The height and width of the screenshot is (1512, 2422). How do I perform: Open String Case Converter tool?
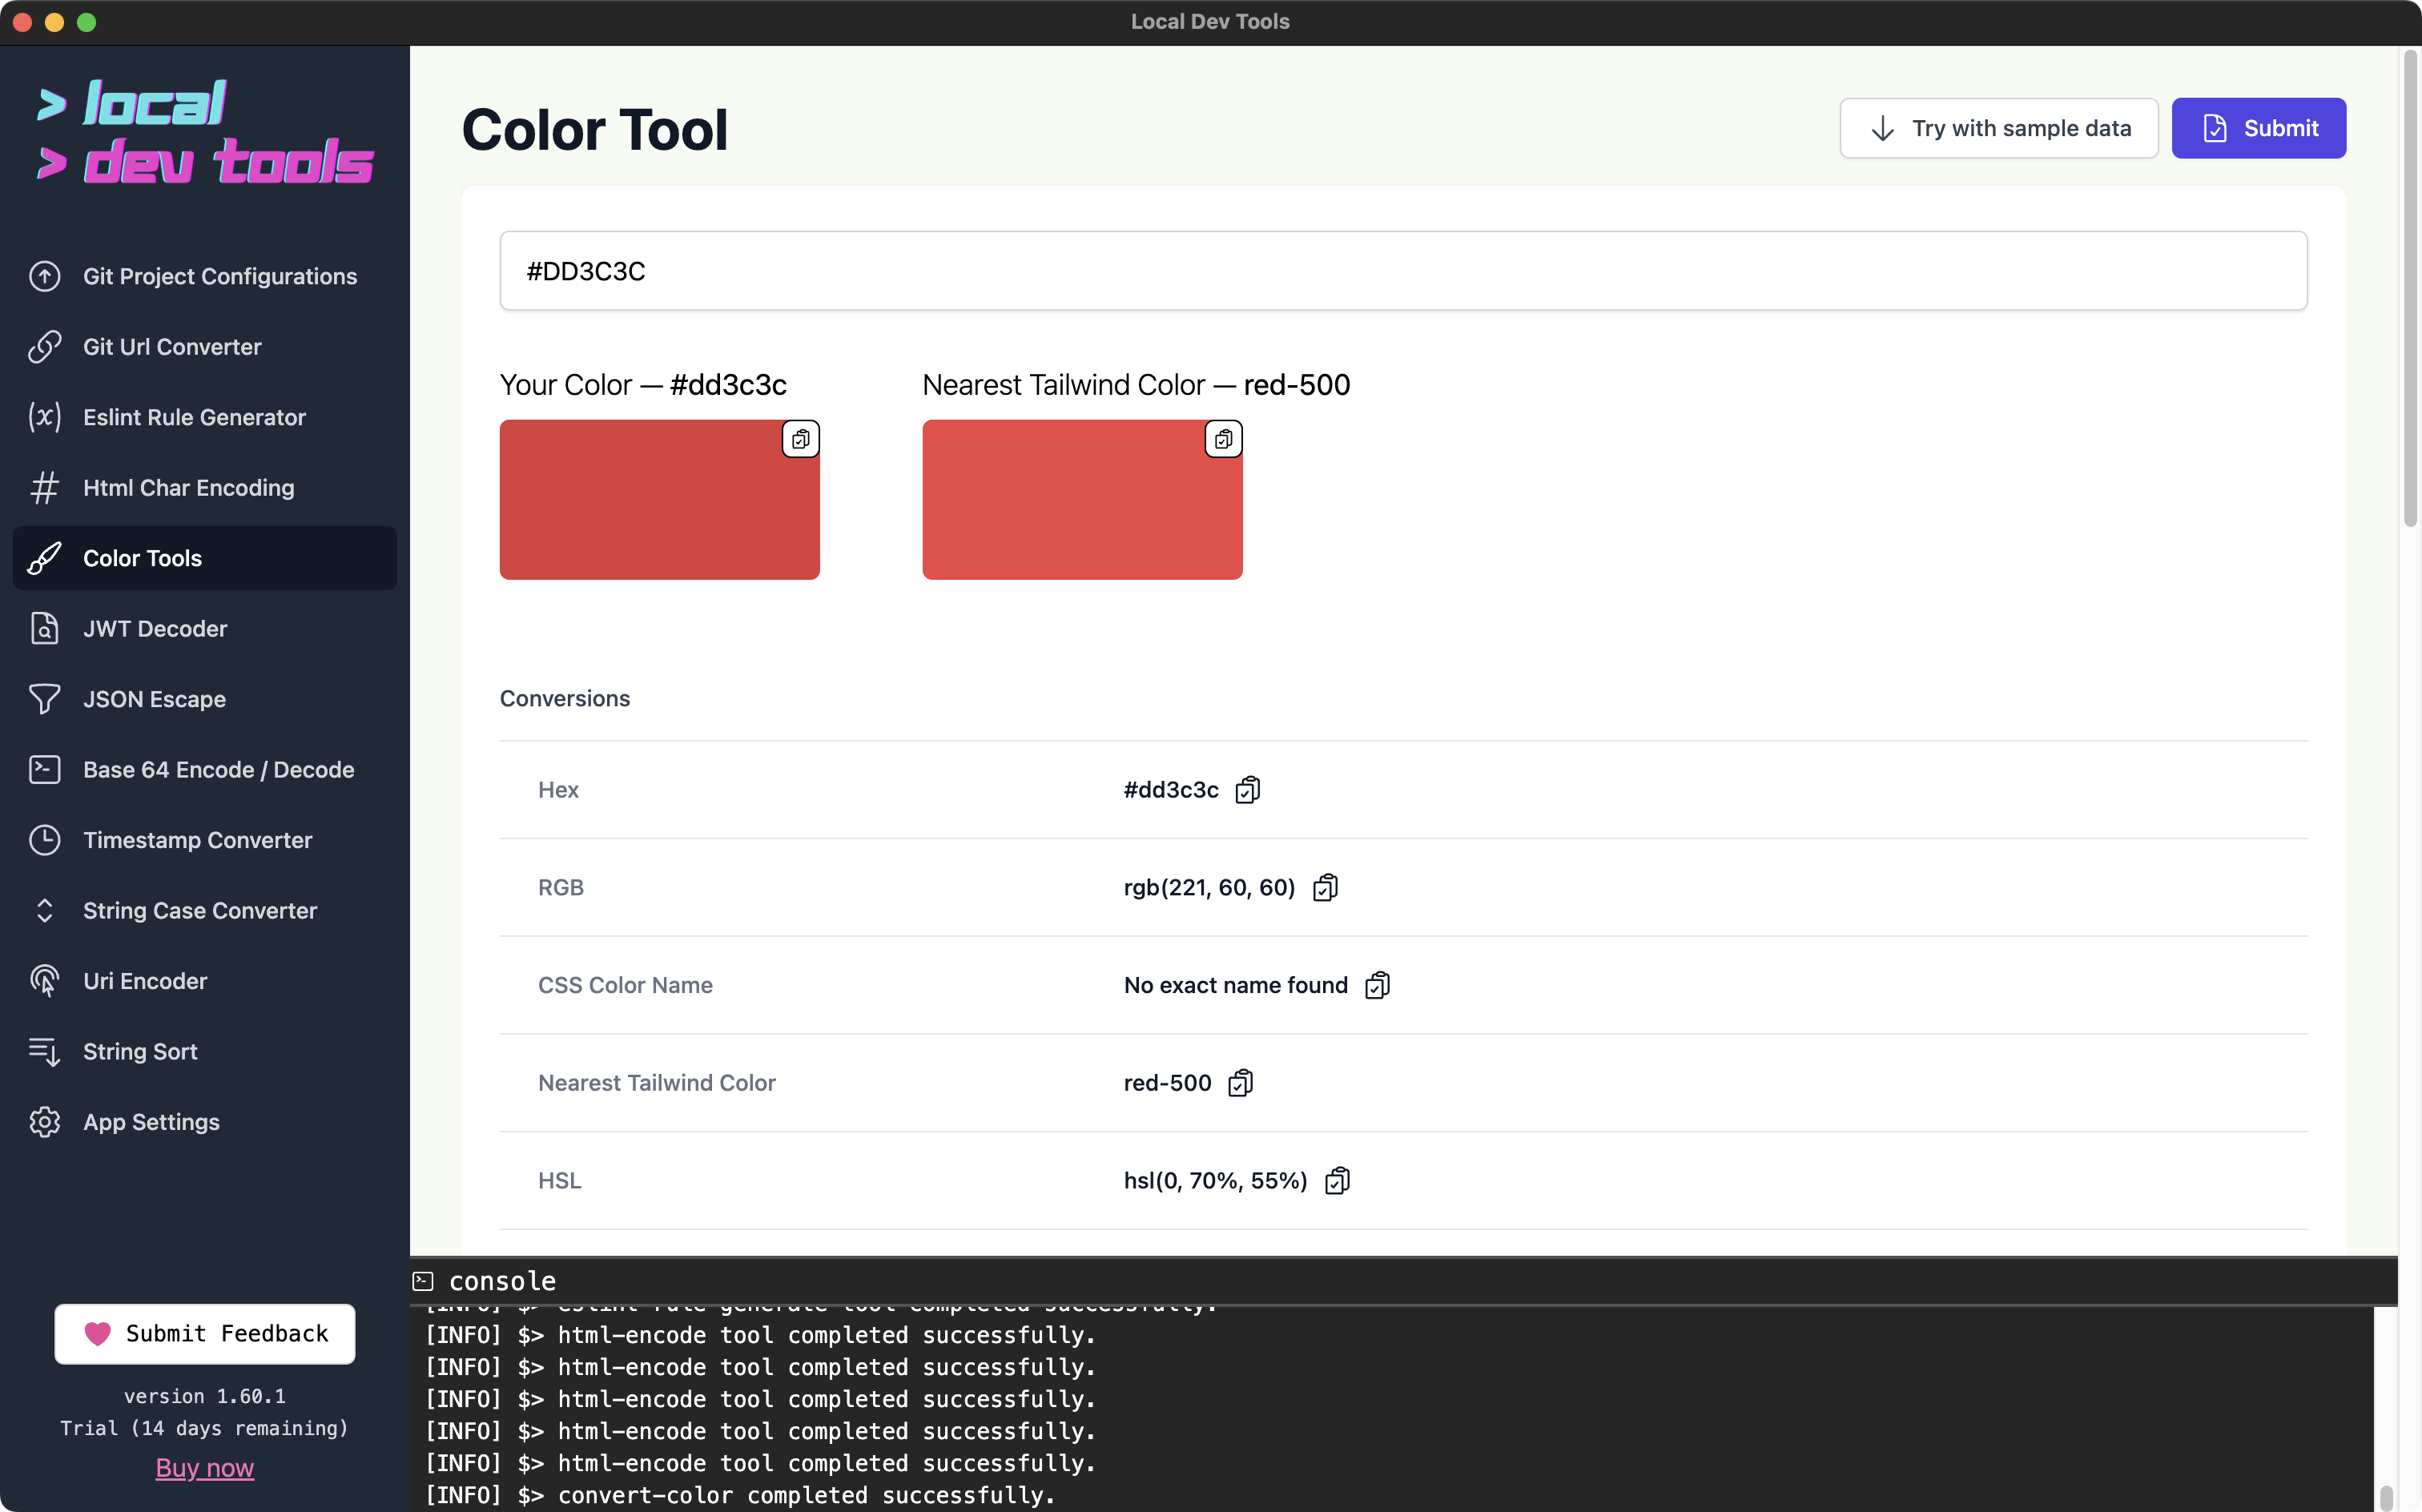tap(205, 911)
